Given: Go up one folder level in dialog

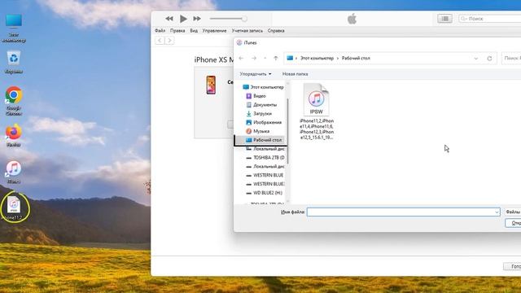Looking at the screenshot, I should [275, 58].
